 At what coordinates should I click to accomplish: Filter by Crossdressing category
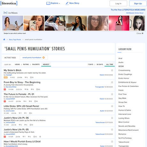click(x=124, y=70)
